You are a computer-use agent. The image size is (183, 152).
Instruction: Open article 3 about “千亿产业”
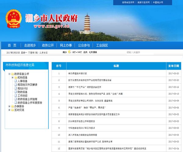click(x=85, y=87)
